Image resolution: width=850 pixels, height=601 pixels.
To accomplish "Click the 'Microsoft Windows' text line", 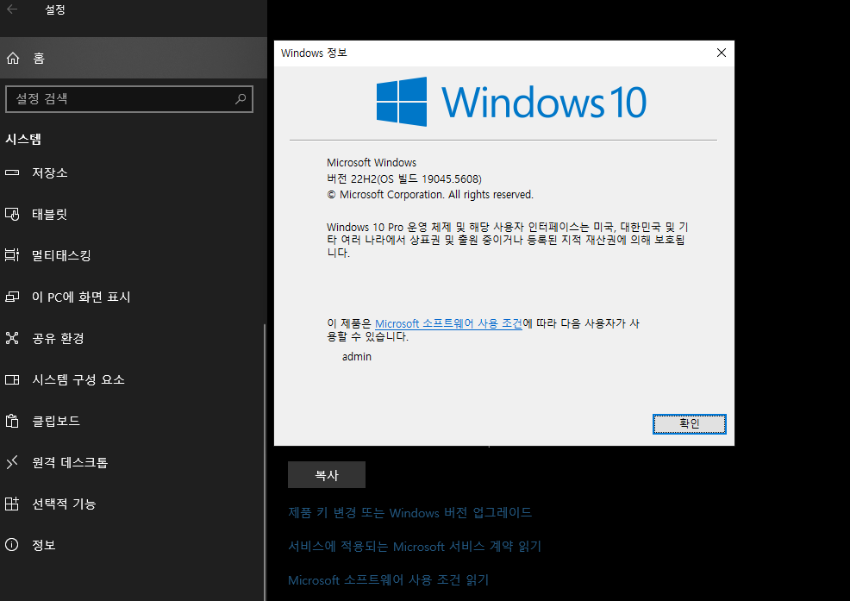I will click(x=372, y=162).
